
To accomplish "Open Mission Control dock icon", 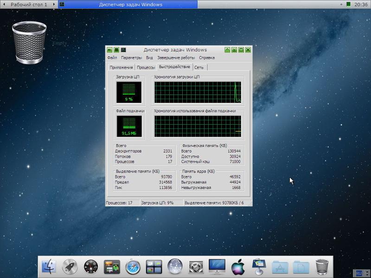I will 154,267.
